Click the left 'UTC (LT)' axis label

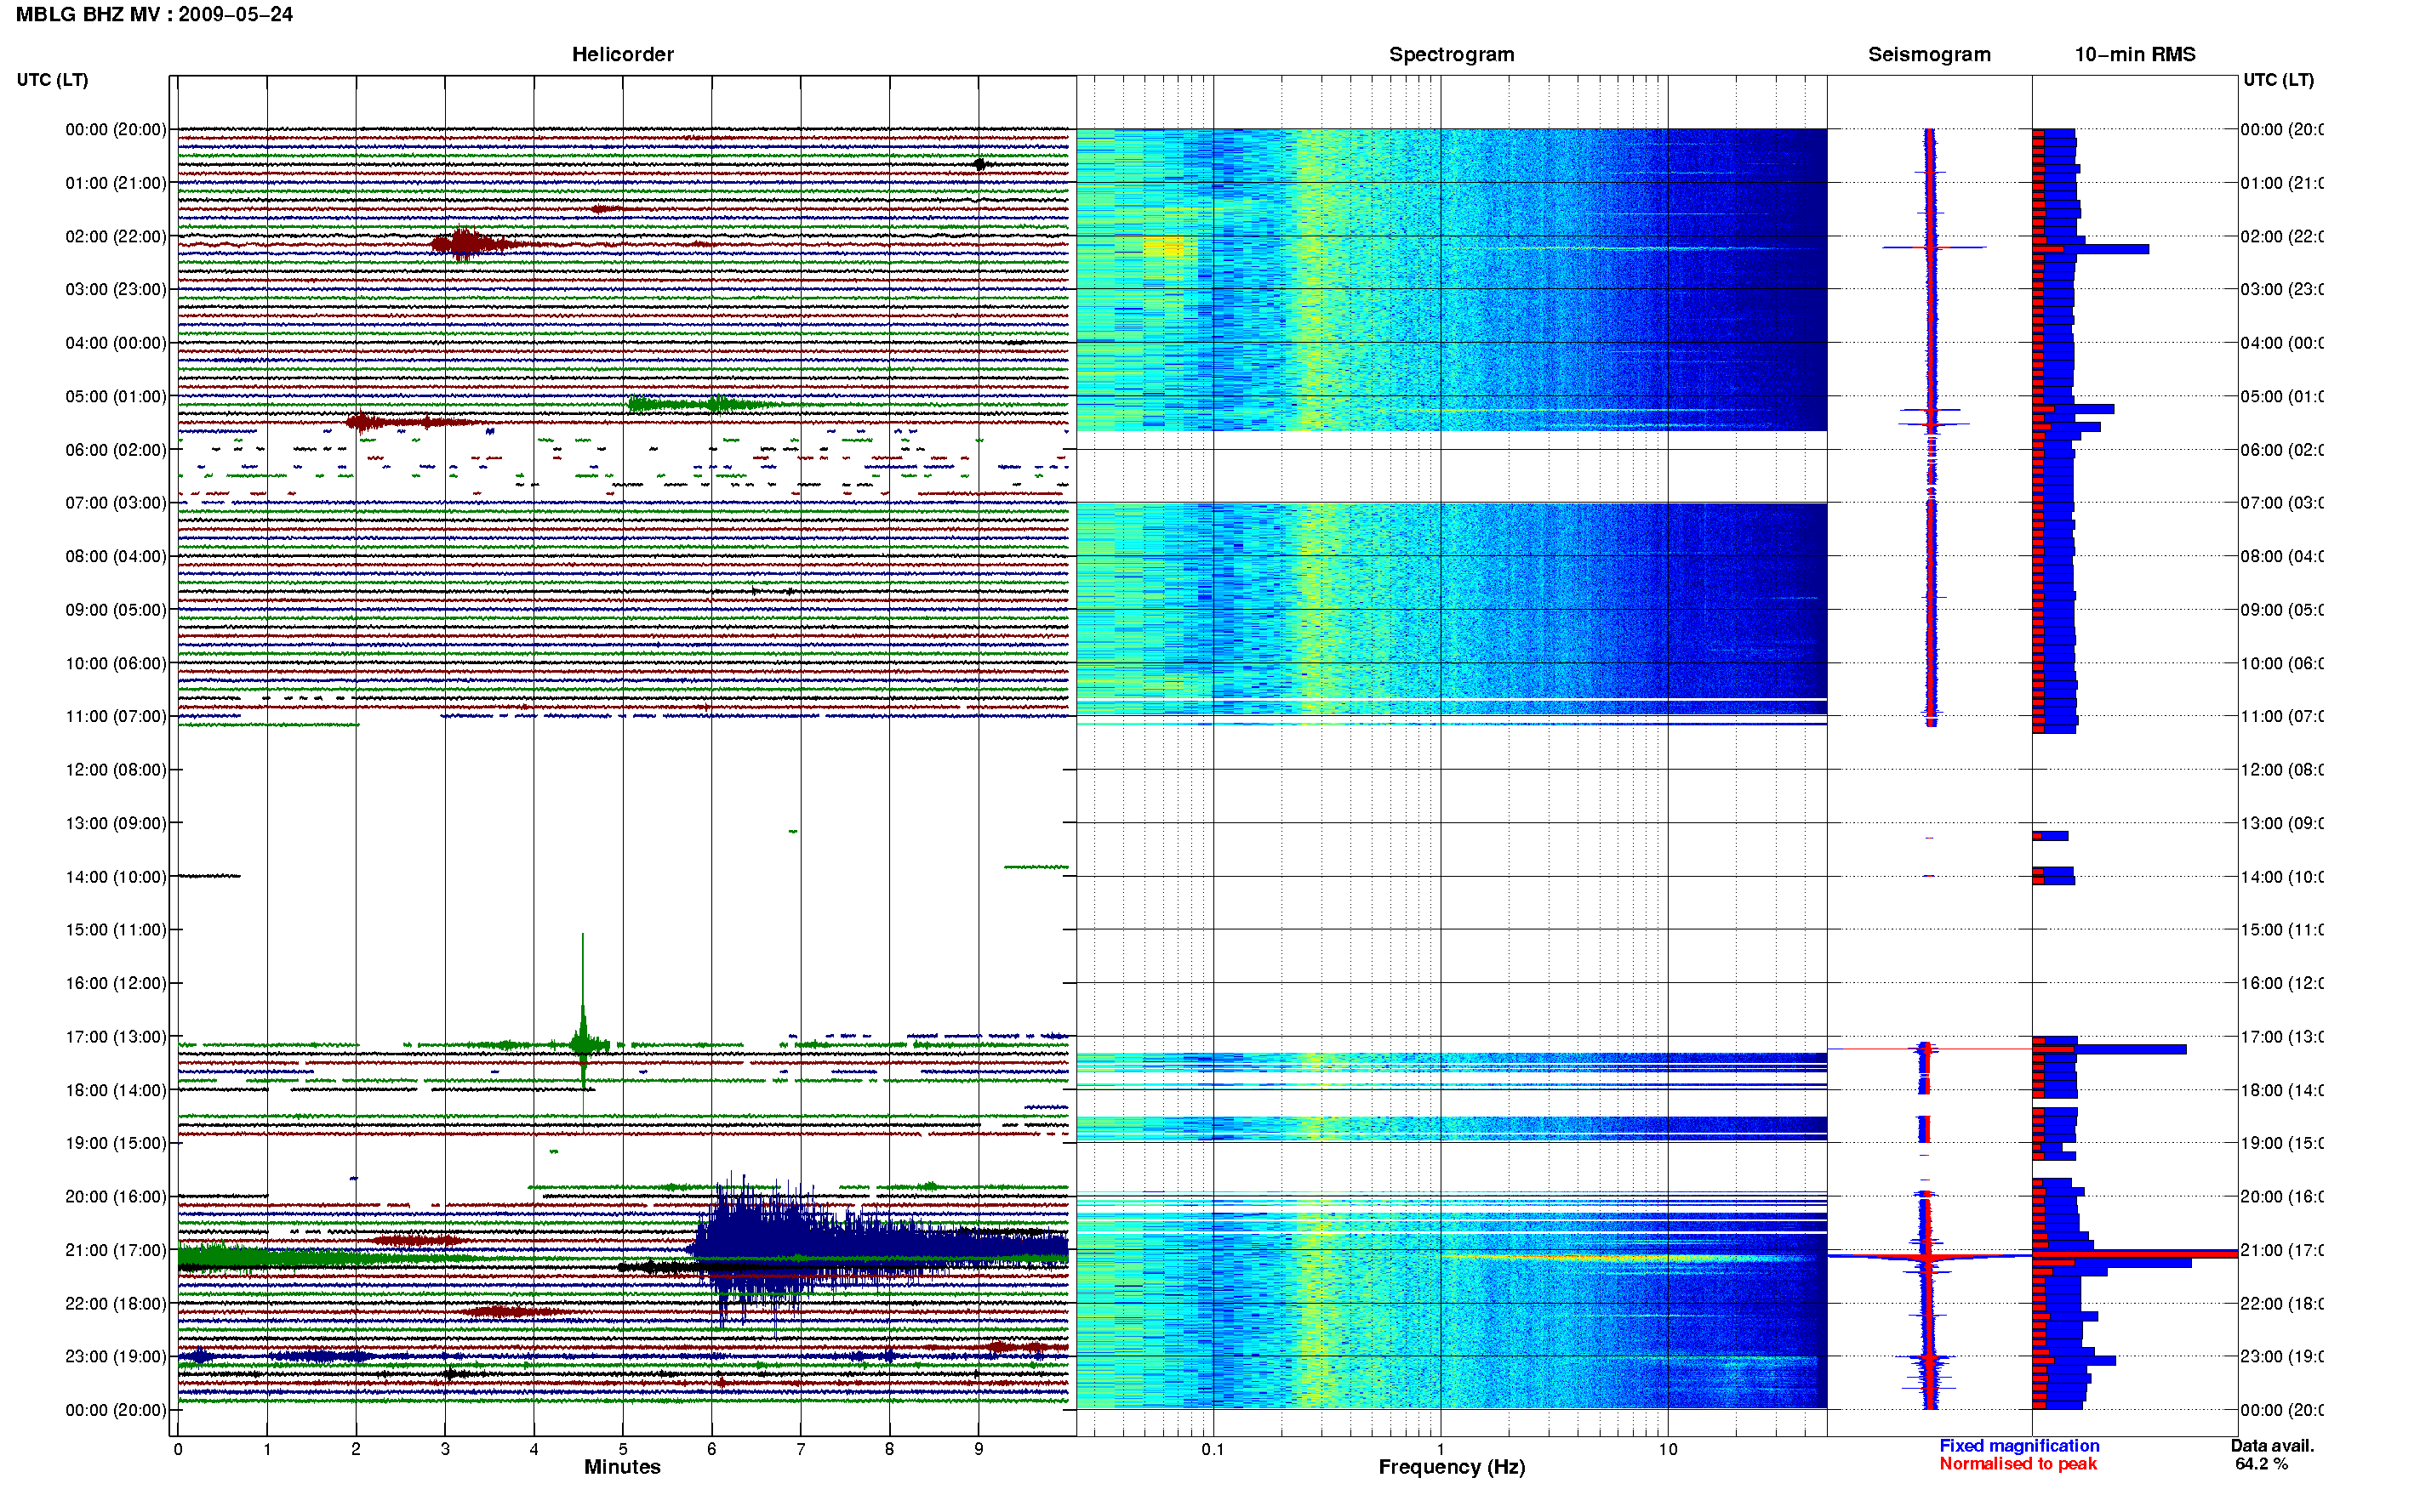pos(52,80)
